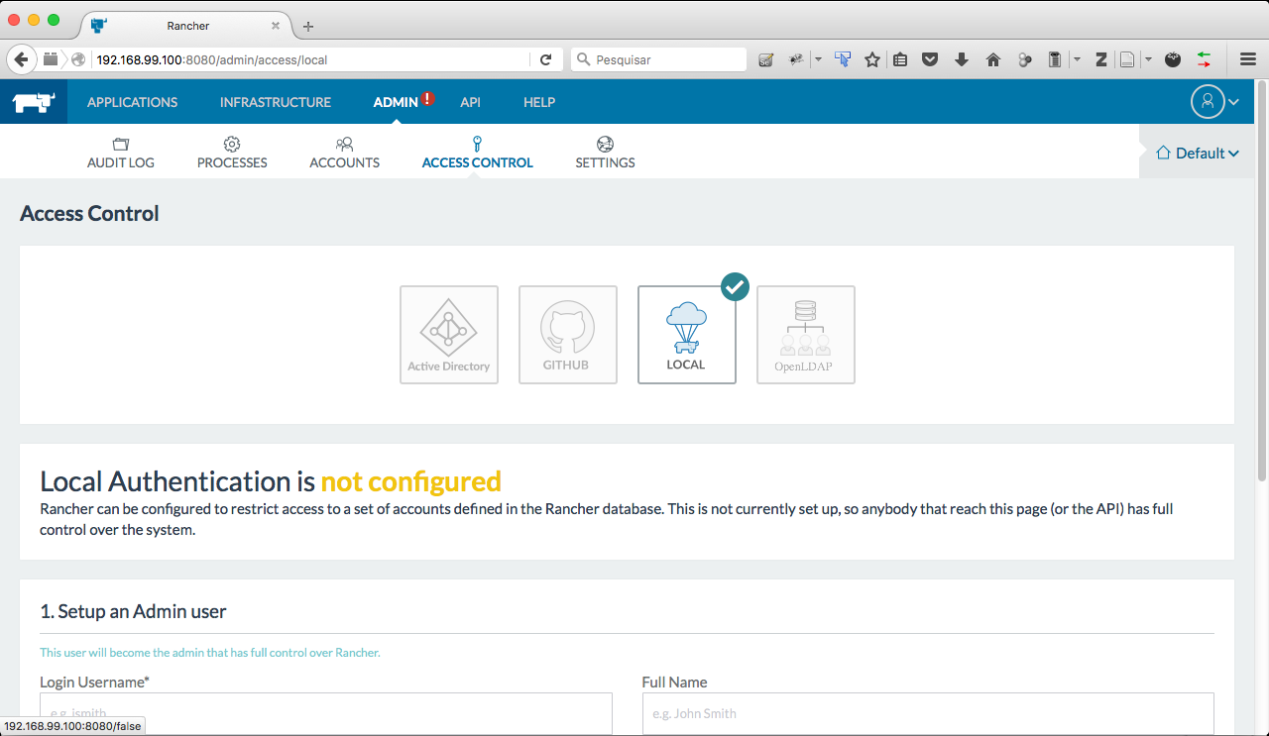Screen dimensions: 1269x736
Task: Go to the Audit Log tab
Action: point(121,154)
